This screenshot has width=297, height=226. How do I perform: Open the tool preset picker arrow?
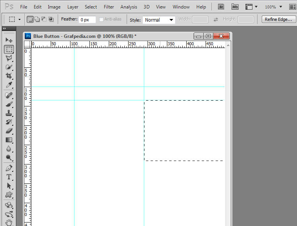19,19
